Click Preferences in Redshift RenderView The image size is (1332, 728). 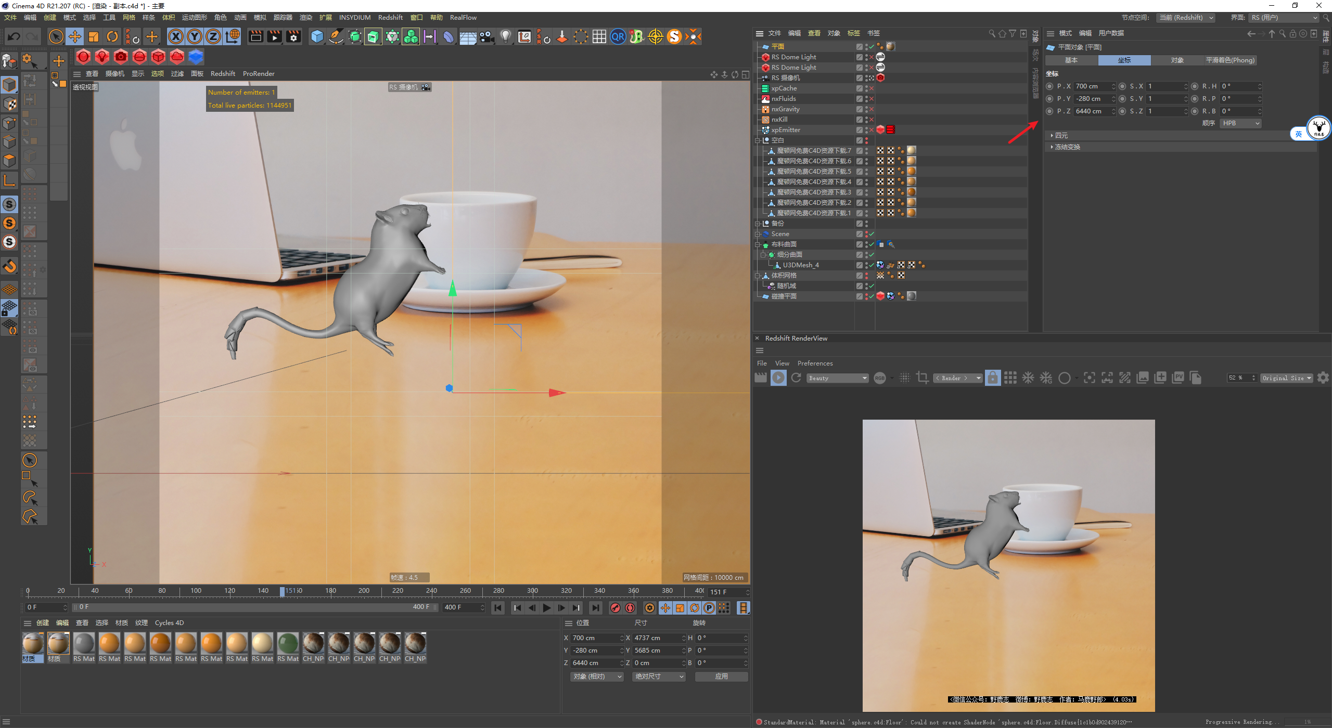[x=815, y=363]
